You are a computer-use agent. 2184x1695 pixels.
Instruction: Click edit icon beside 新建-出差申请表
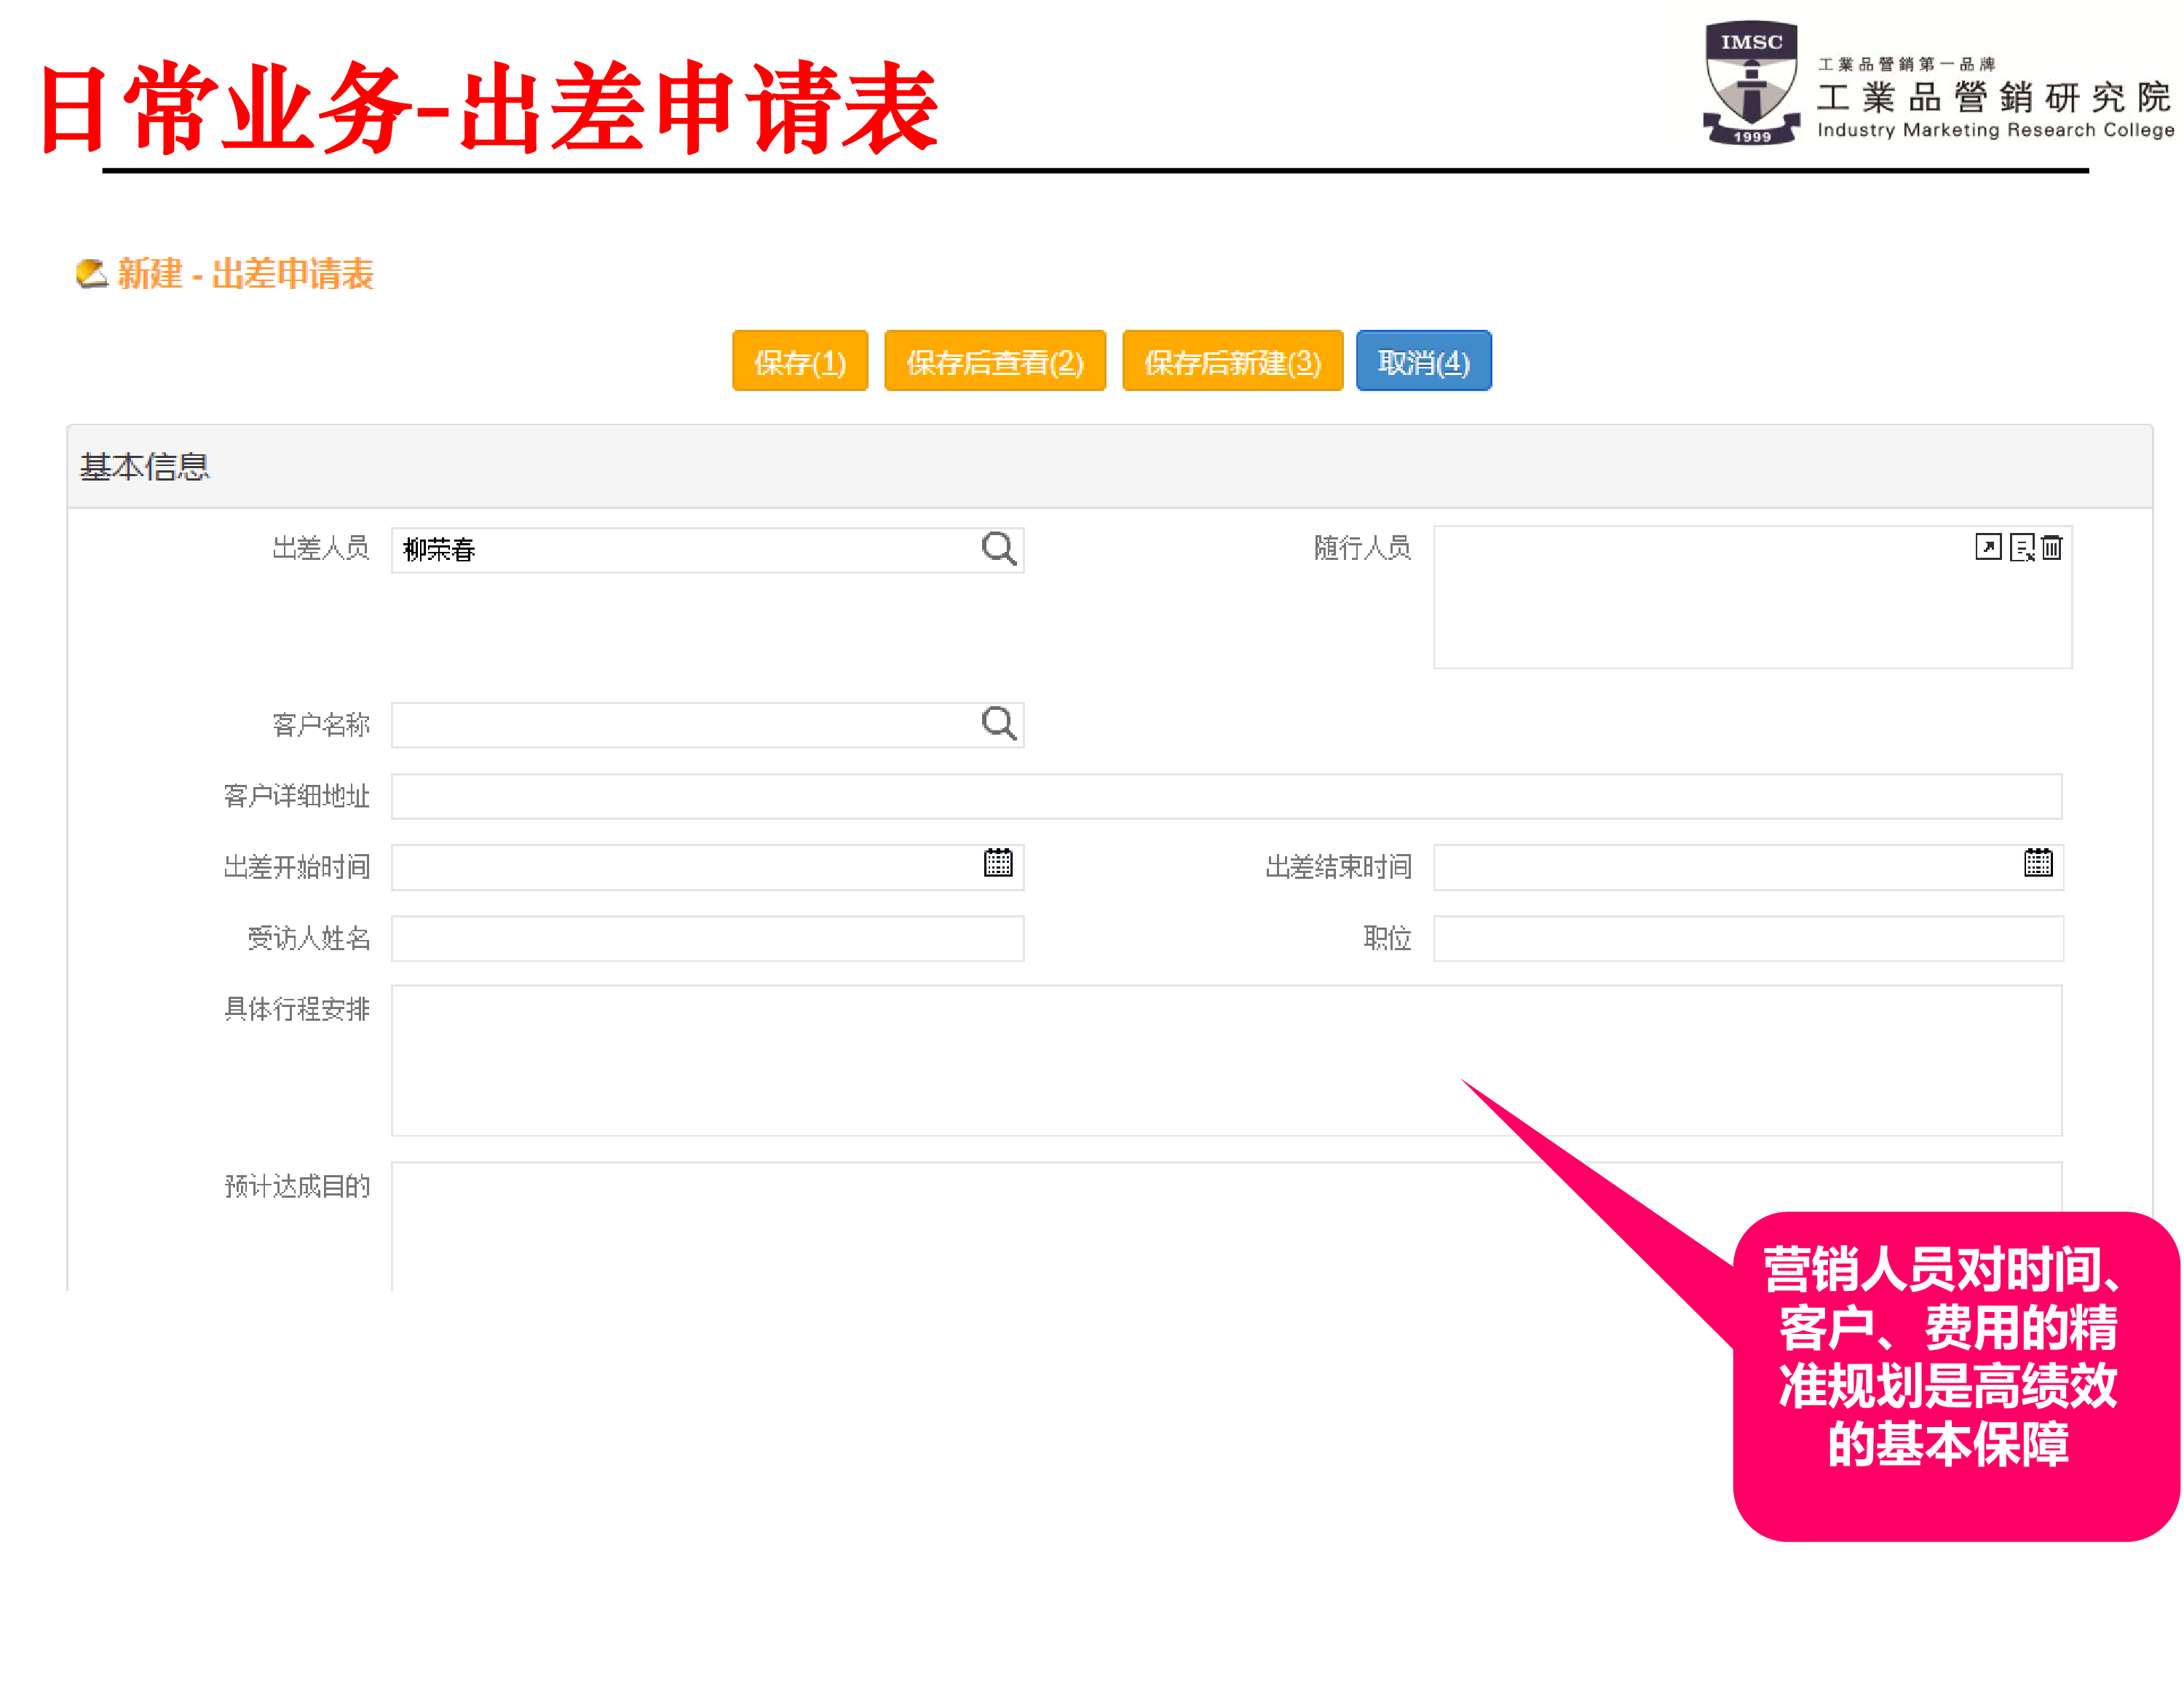point(92,273)
